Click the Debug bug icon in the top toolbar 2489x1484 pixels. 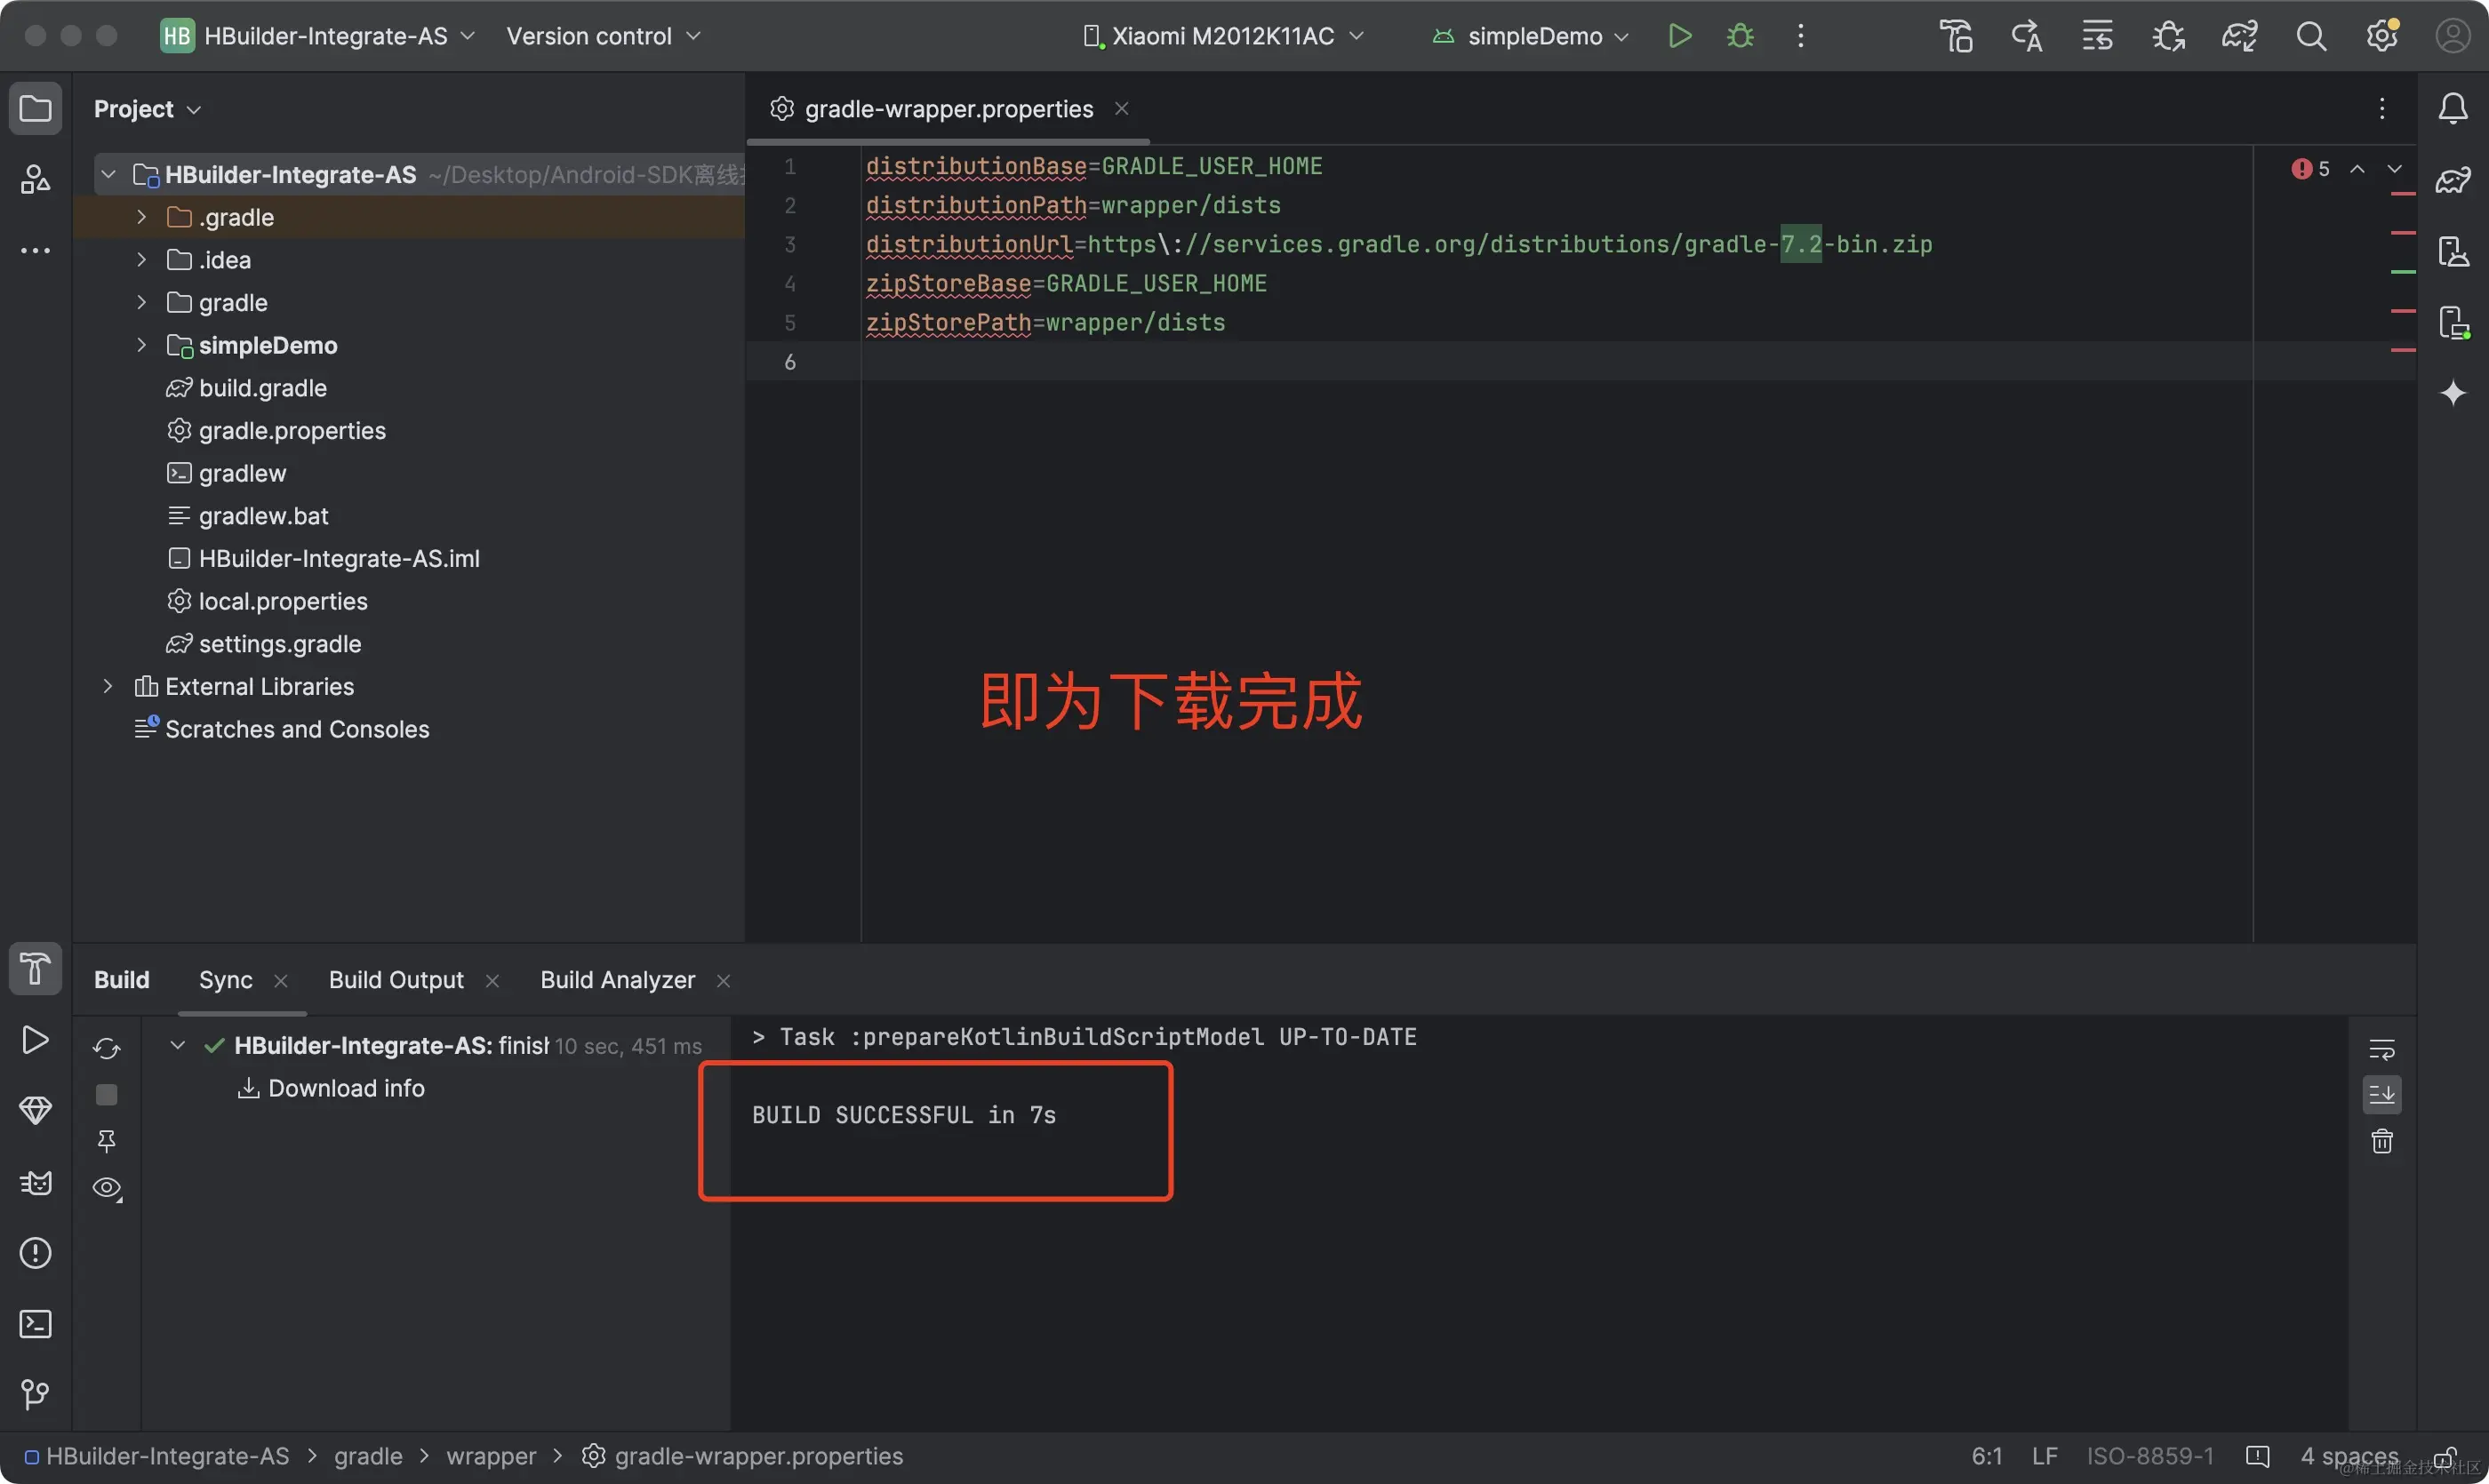(x=1740, y=36)
